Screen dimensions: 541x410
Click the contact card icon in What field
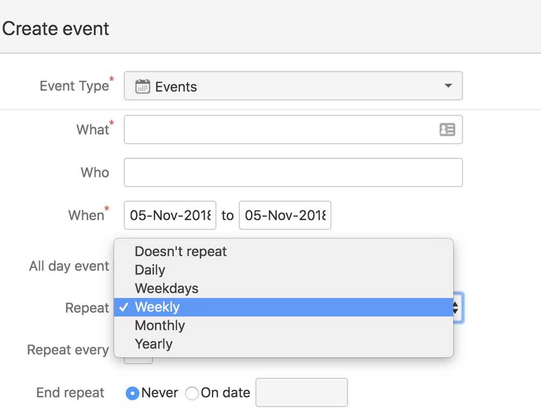tap(447, 130)
